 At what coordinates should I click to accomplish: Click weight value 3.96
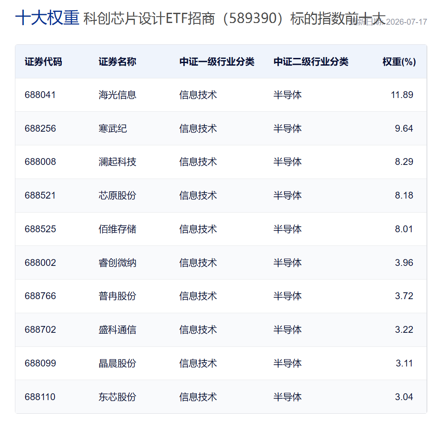[404, 262]
